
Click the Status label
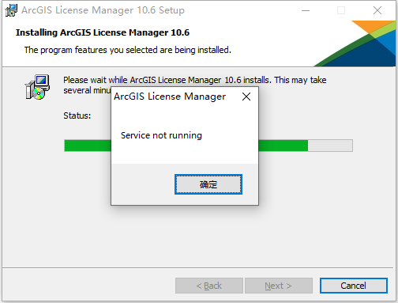(77, 116)
